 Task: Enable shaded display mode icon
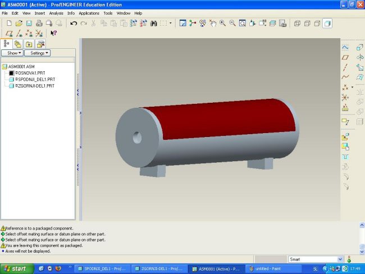click(327, 23)
